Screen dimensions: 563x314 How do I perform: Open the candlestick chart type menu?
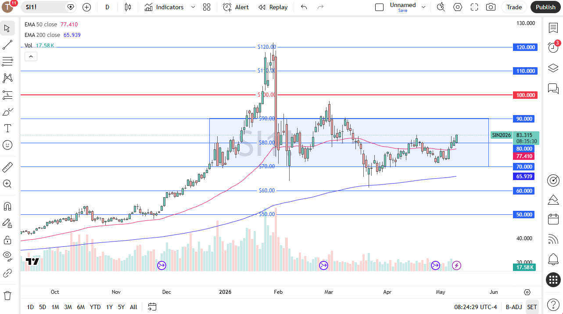point(128,7)
